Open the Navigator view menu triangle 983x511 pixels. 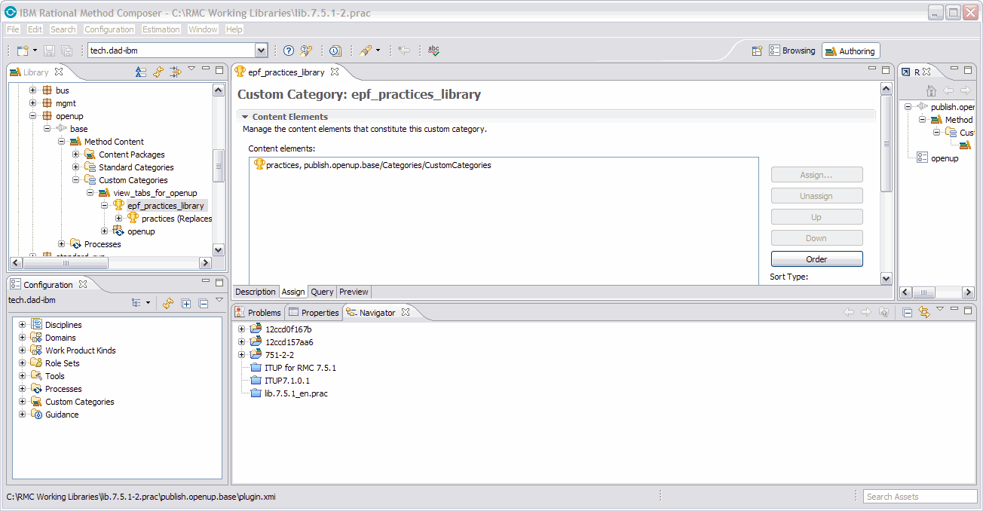tap(940, 309)
